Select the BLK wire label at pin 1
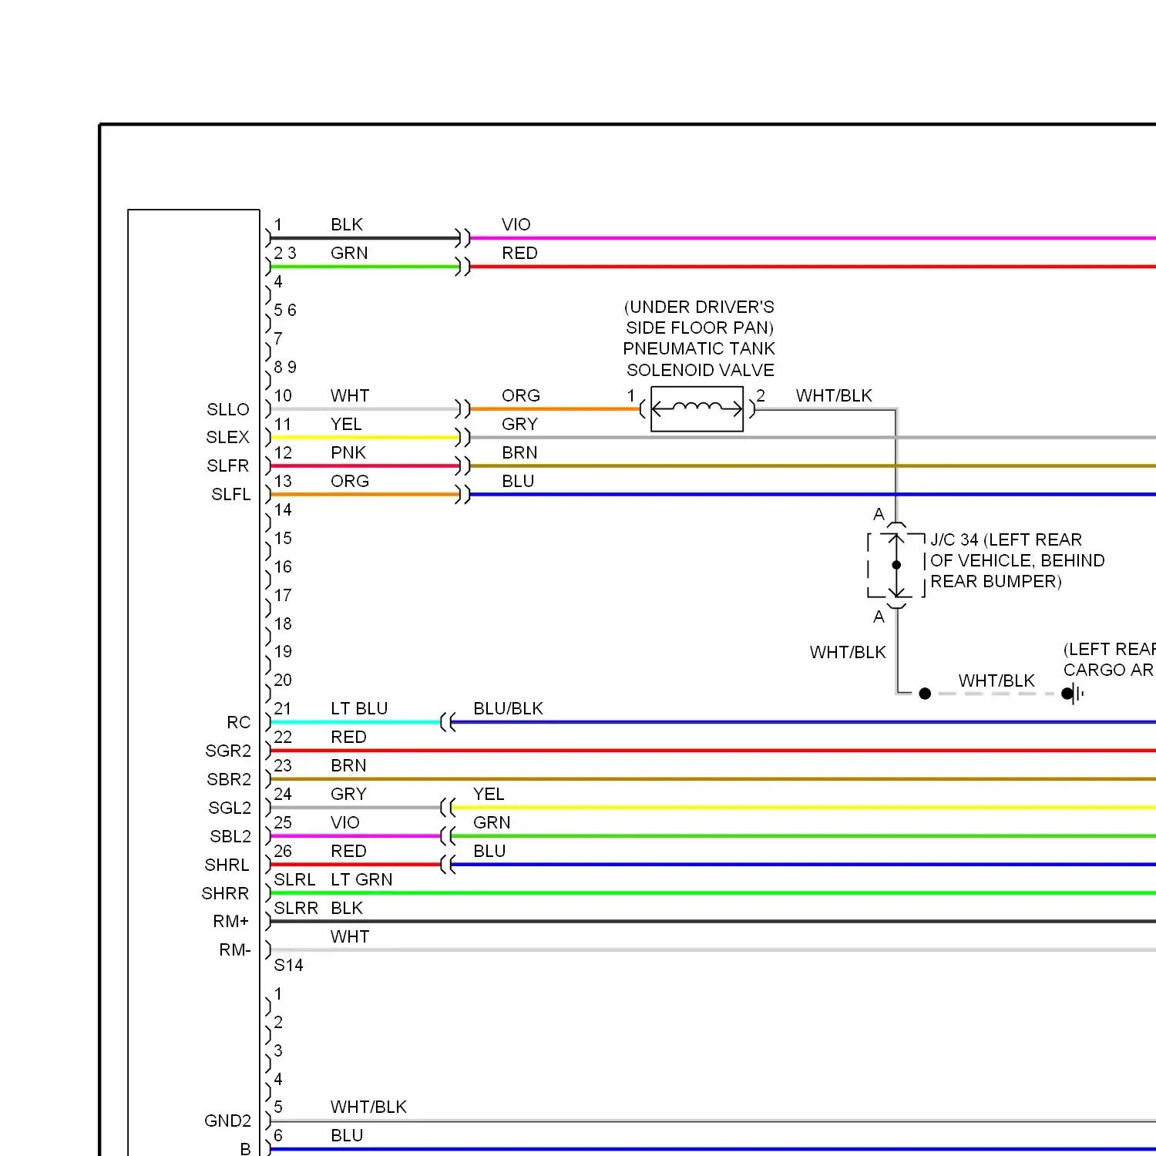This screenshot has width=1156, height=1156. (x=347, y=224)
